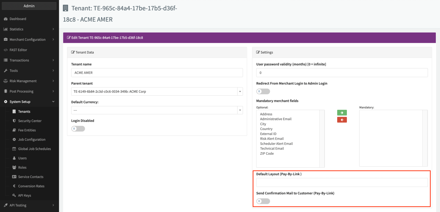Go to Fee Entities submenu label
This screenshot has height=212, width=440.
(27, 130)
